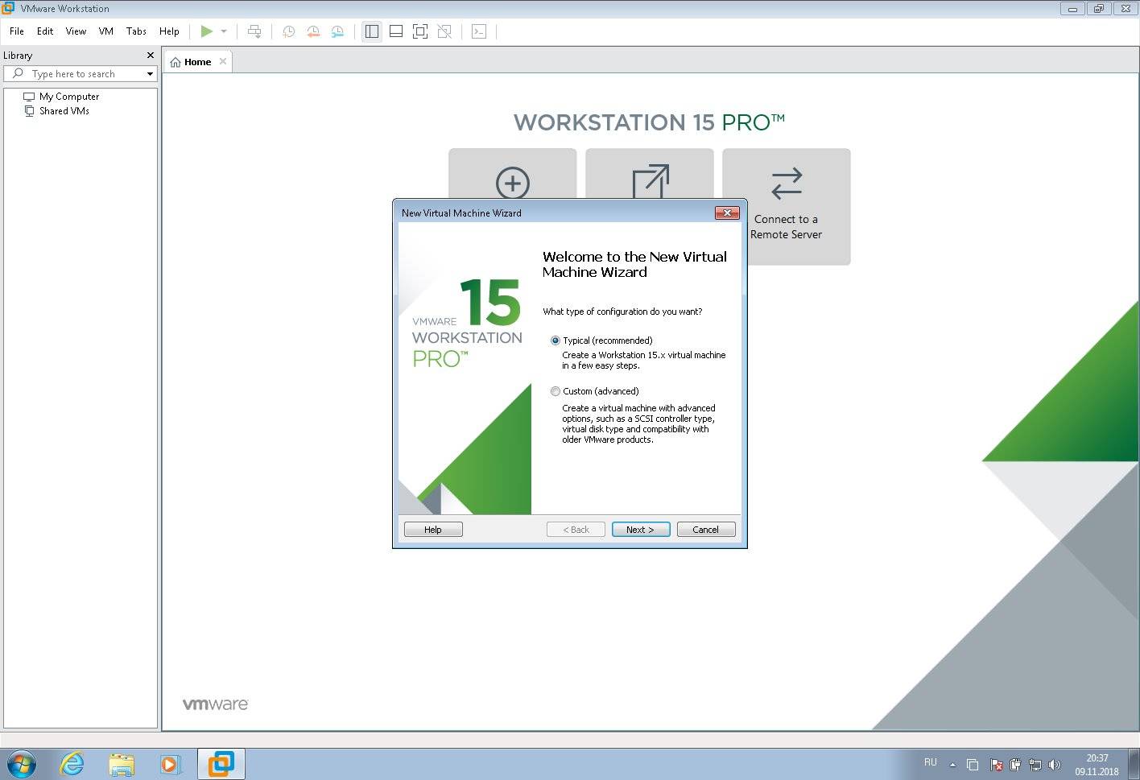Select the Custom (advanced) radio button
1140x780 pixels.
(556, 391)
